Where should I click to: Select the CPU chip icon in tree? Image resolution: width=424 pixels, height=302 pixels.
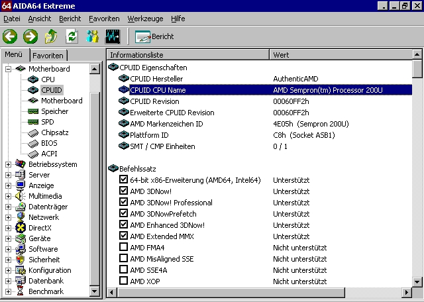(33, 79)
